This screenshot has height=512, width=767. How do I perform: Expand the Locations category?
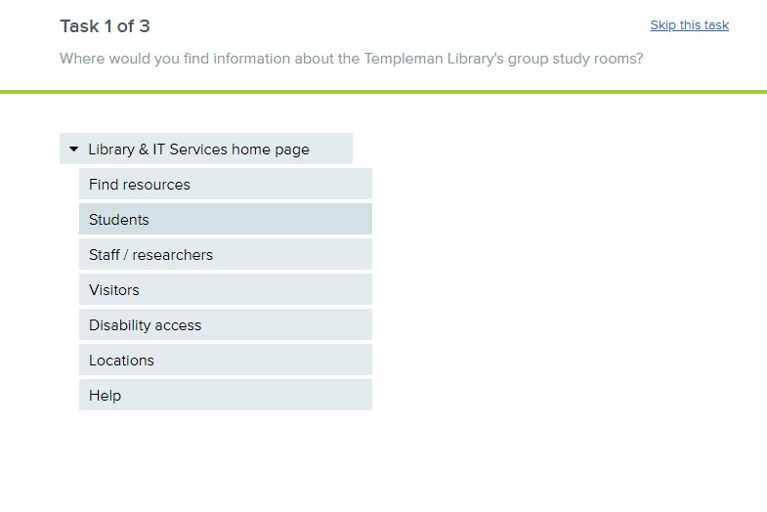pos(121,361)
